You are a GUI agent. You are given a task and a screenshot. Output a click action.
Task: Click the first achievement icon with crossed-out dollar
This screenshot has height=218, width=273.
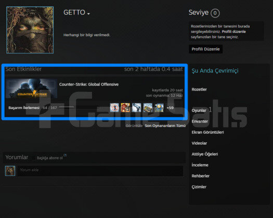pyautogui.click(x=114, y=107)
